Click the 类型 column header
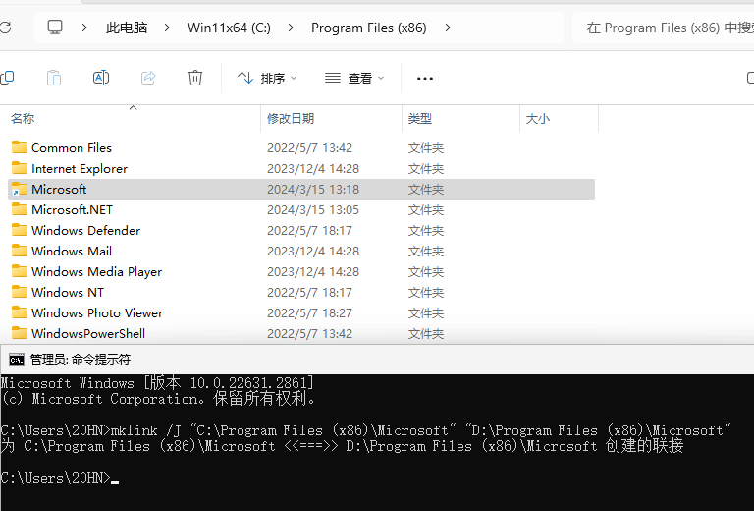 [420, 118]
